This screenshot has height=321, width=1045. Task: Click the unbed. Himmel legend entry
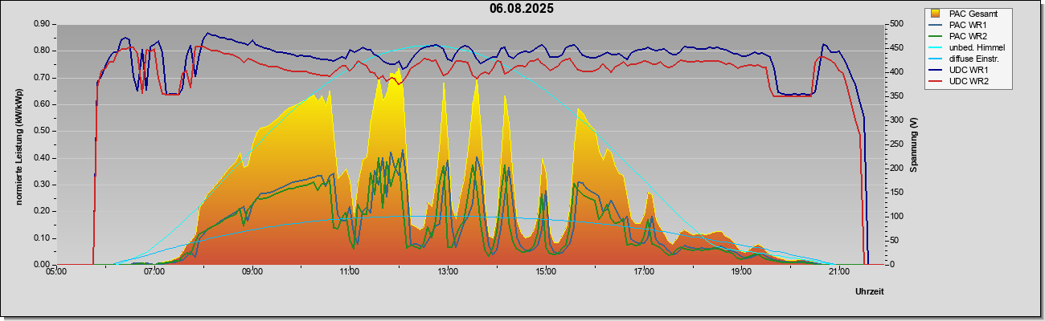tap(969, 47)
